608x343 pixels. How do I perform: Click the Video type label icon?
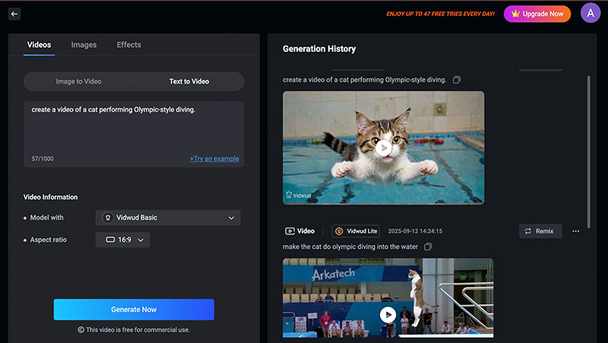coord(290,231)
